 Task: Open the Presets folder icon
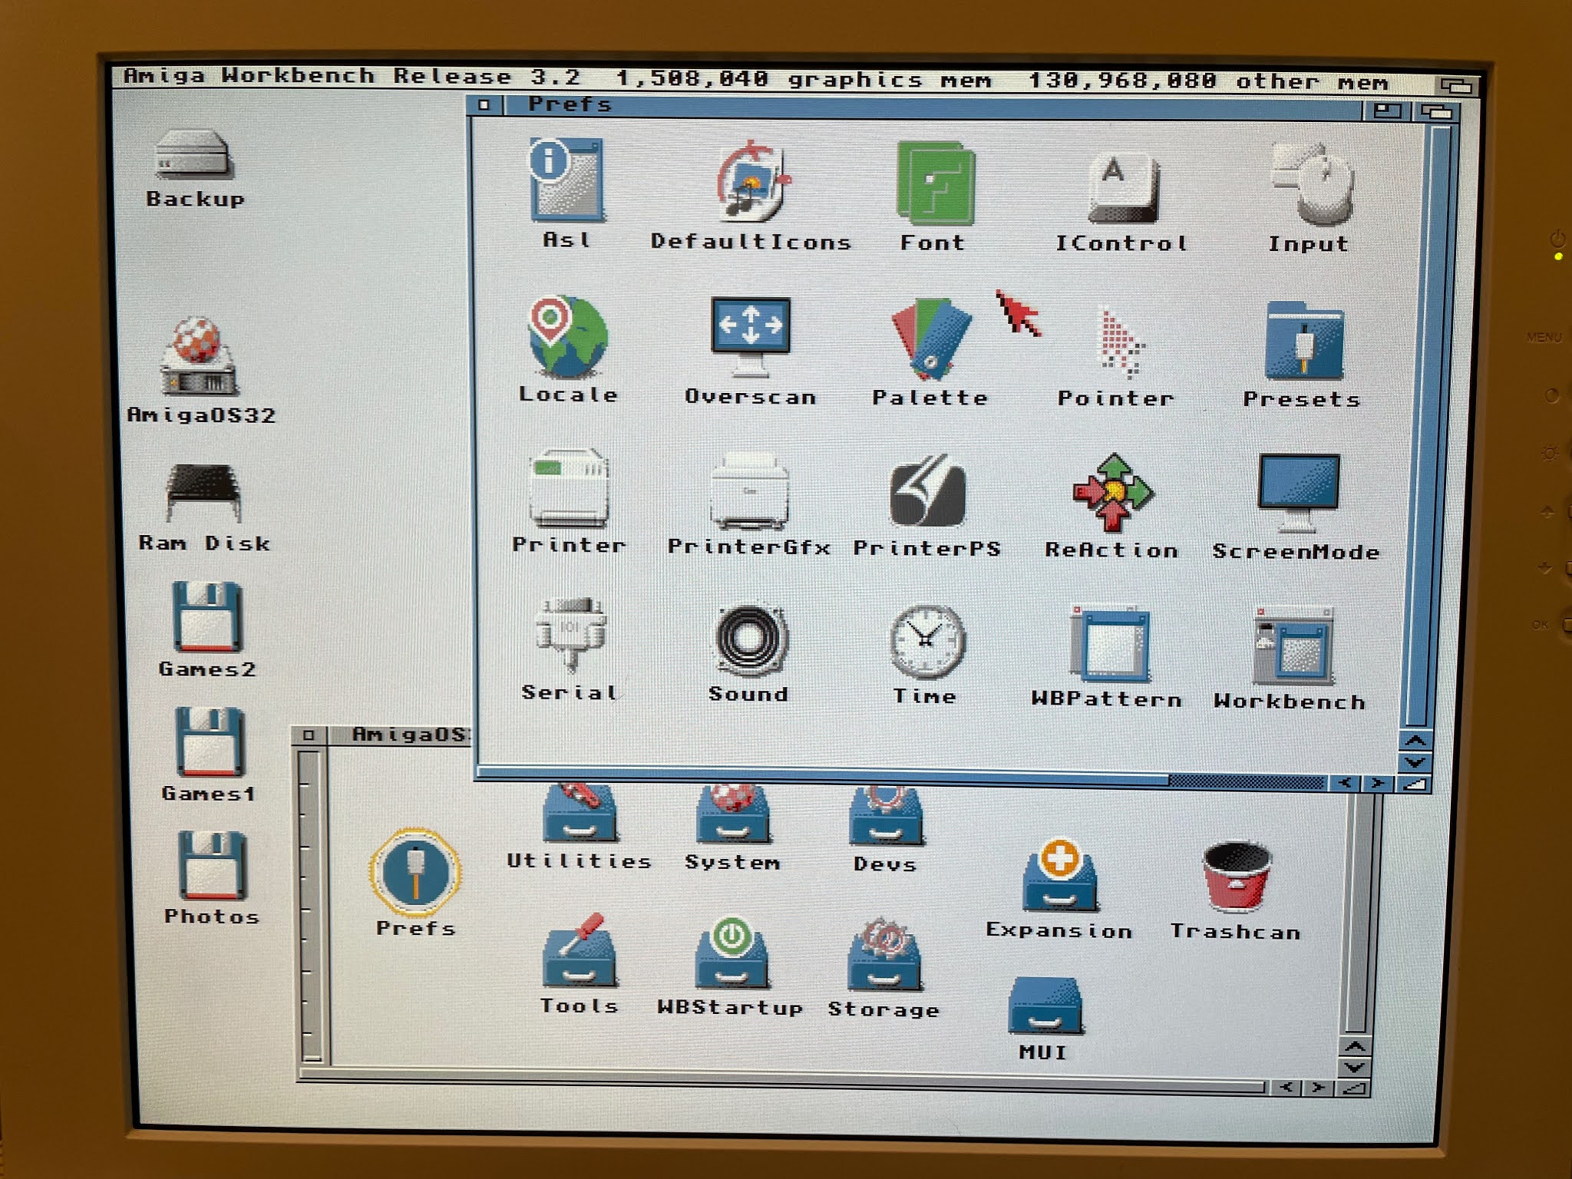1305,341
